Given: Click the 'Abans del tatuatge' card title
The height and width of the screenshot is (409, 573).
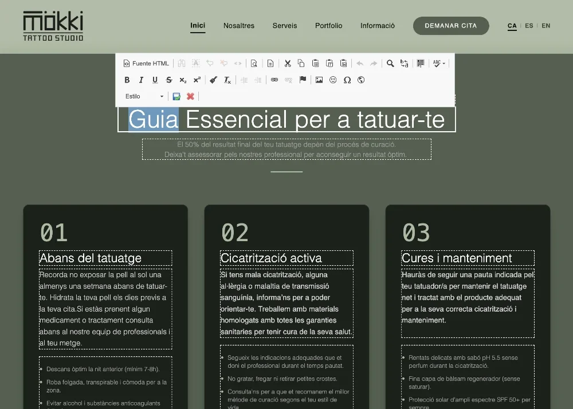Looking at the screenshot, I should (x=105, y=258).
